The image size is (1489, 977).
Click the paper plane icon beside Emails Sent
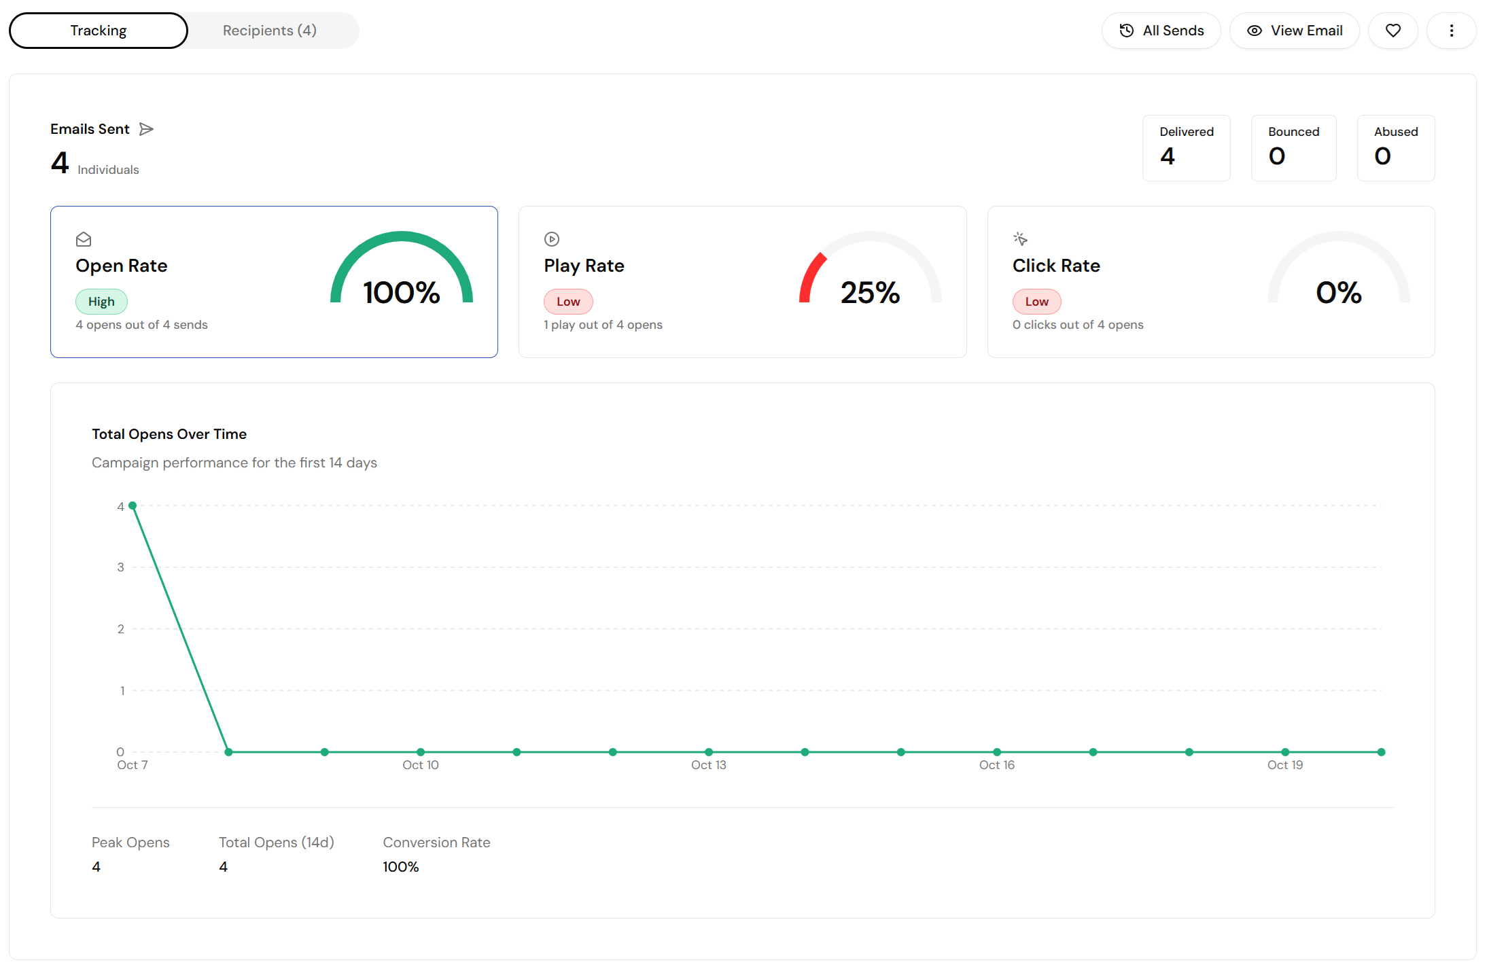tap(146, 129)
